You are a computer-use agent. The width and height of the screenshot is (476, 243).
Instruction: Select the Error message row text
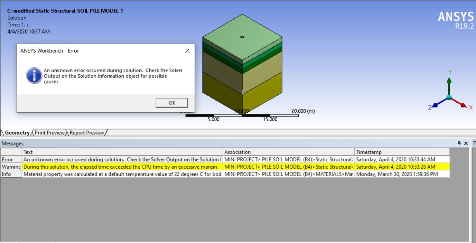123,159
